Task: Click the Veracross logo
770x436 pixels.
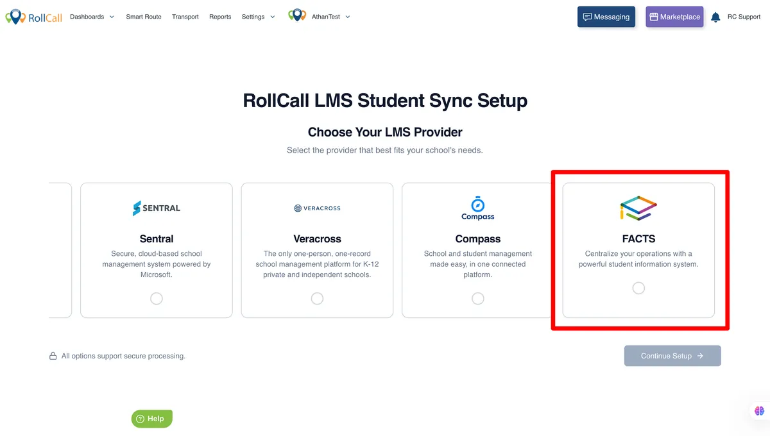Action: pos(317,208)
